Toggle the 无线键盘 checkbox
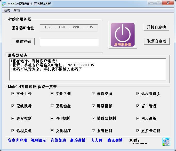The height and width of the screenshot is (151, 176). (x=52, y=106)
